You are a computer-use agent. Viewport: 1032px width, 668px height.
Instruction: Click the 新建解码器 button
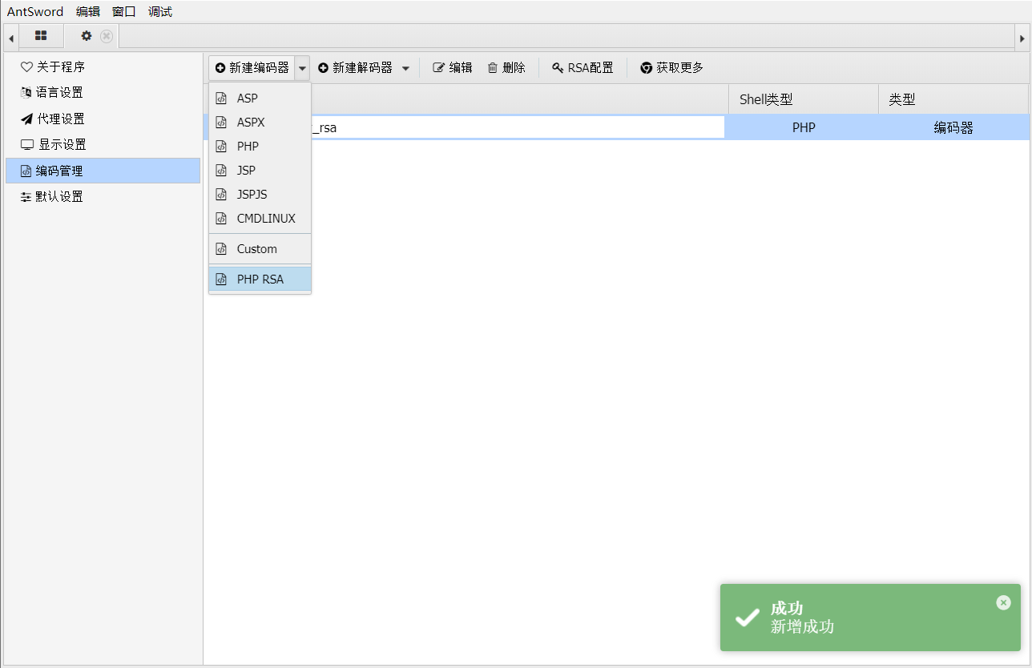point(355,68)
